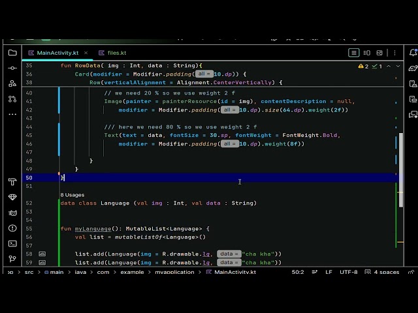418x313 pixels.
Task: Change UTF-8 file encoding
Action: [348, 272]
